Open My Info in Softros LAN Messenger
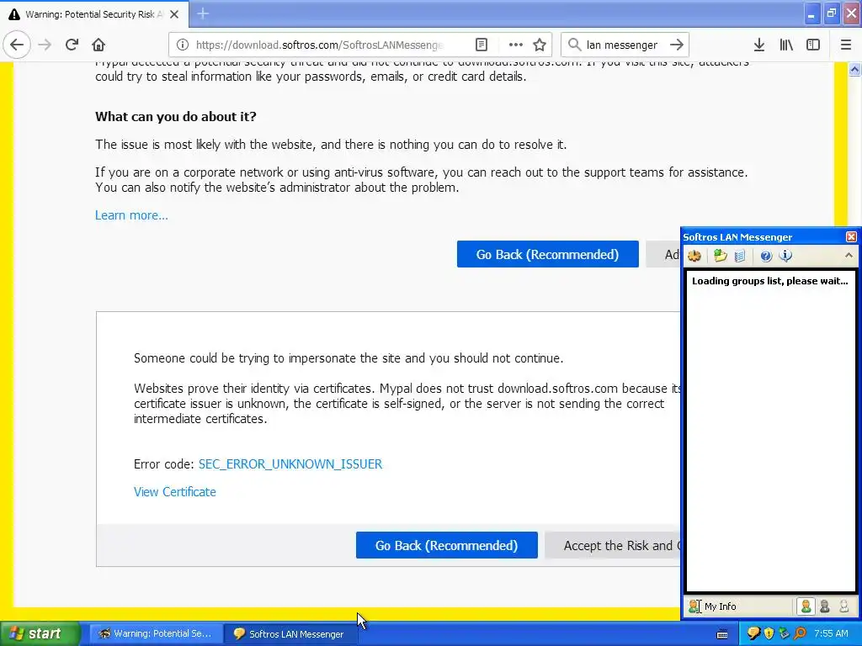Image resolution: width=862 pixels, height=646 pixels. [x=712, y=606]
